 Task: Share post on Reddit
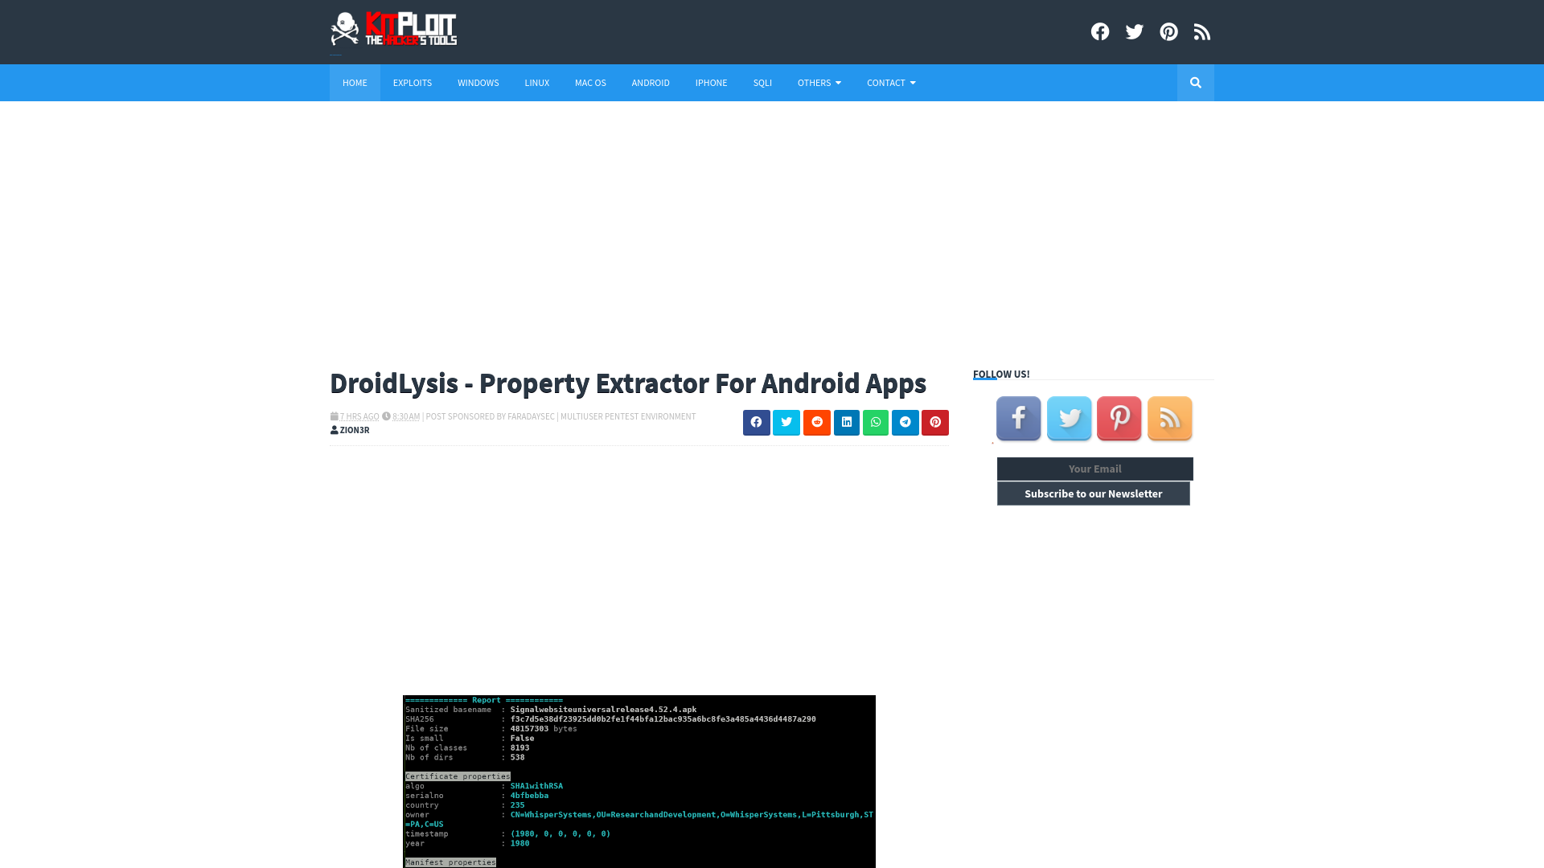(817, 423)
